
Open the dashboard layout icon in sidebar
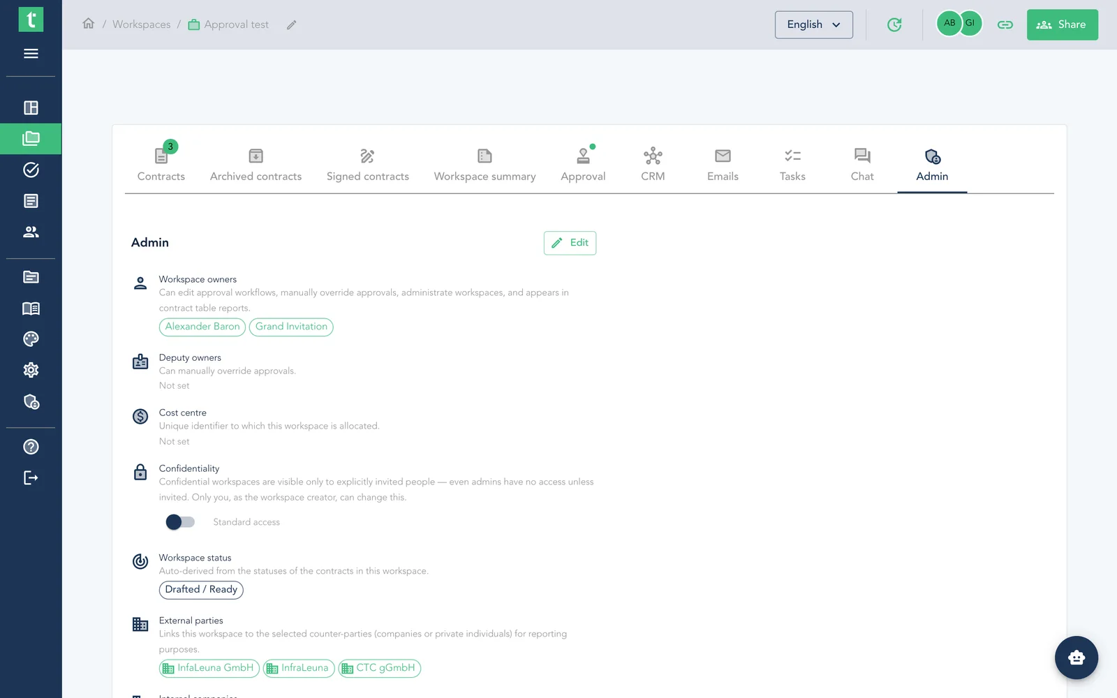31,107
